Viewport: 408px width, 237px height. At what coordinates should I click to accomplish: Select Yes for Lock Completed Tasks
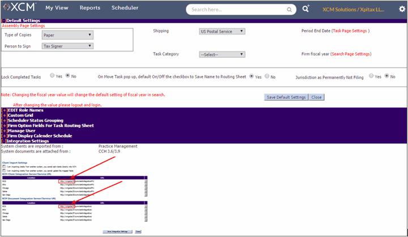tap(52, 75)
